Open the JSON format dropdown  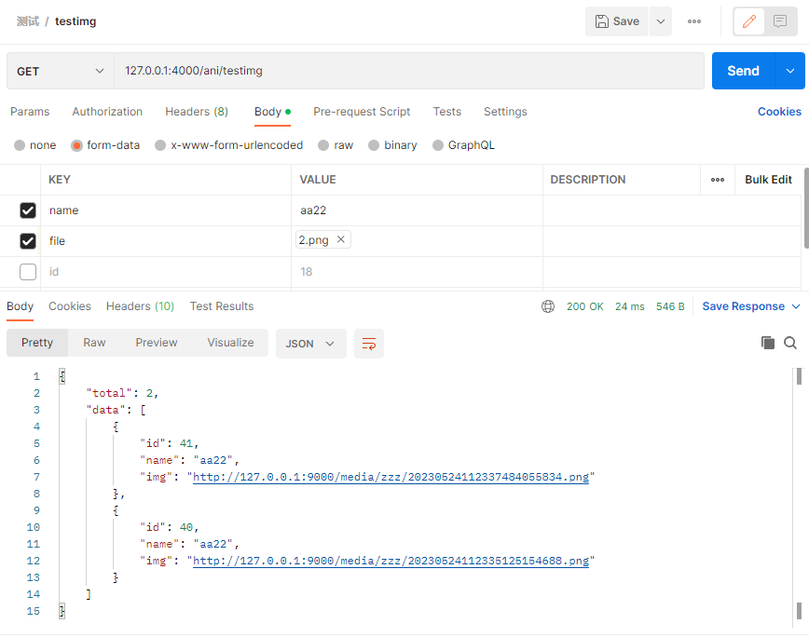tap(311, 344)
